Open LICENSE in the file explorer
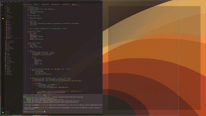206x116 pixels. click(8, 68)
